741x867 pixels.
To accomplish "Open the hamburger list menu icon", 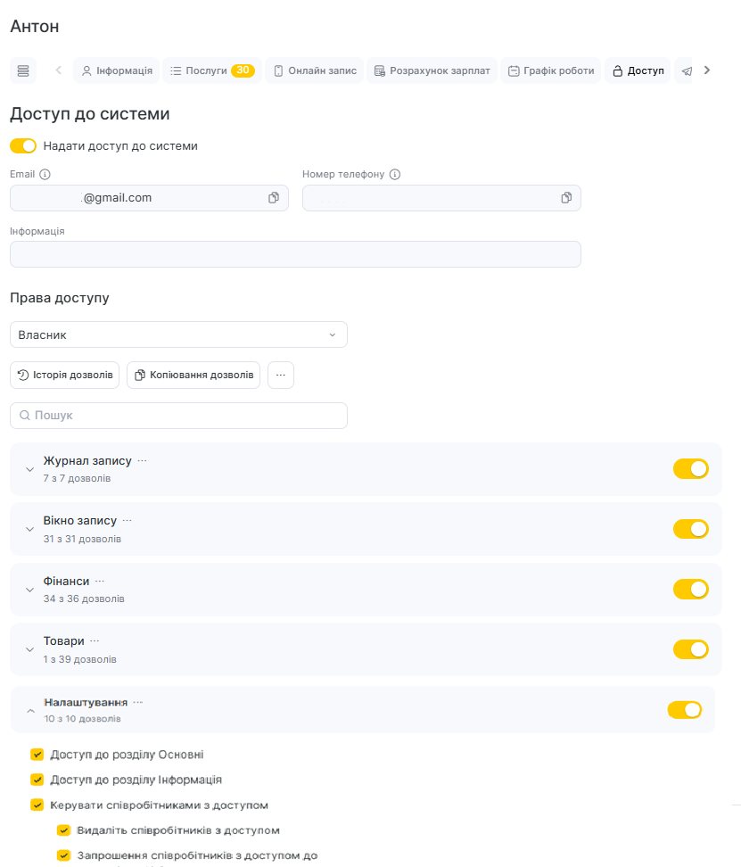I will [x=23, y=70].
